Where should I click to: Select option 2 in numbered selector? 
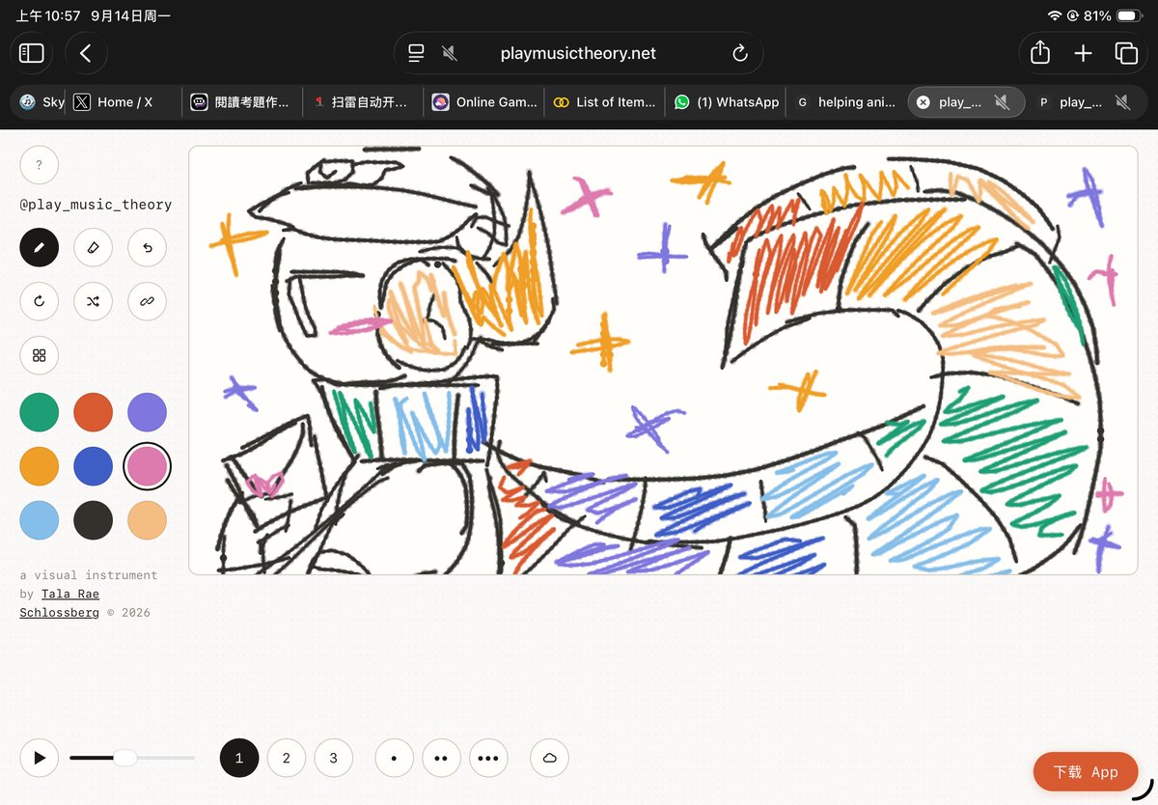pyautogui.click(x=287, y=758)
